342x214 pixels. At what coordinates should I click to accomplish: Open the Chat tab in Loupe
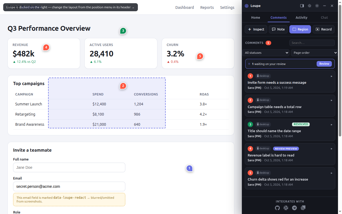[x=324, y=17]
